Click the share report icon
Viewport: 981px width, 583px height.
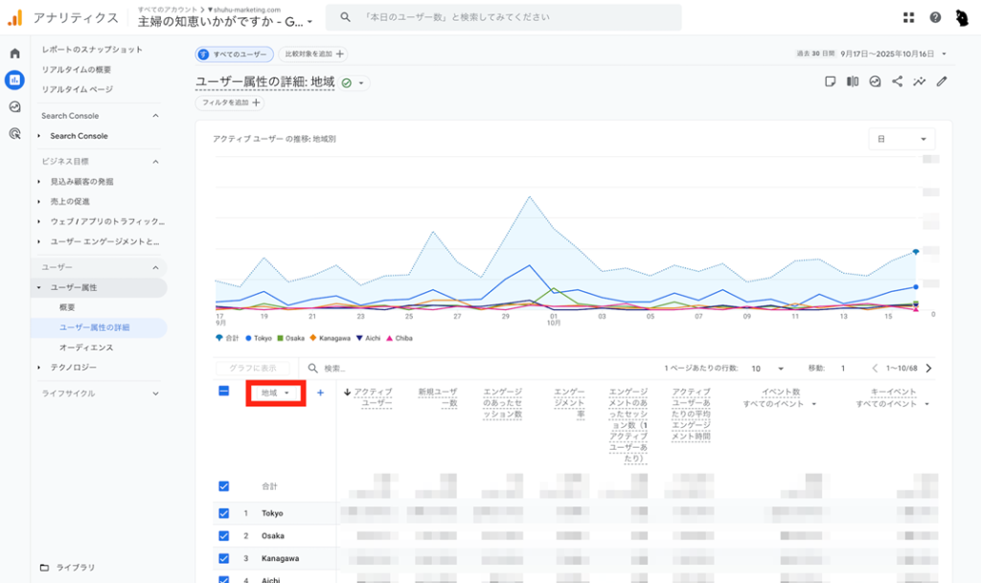tap(898, 82)
